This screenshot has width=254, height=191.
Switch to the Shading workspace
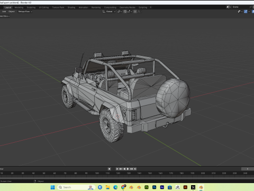point(71,7)
